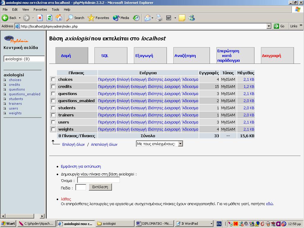Screen dimensions: 304x228
Task: Check the box for the choices table
Action: [x=53, y=79]
